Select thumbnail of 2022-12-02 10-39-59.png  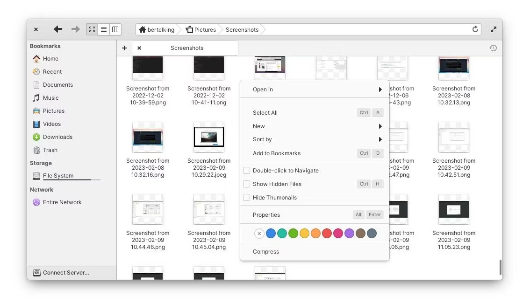click(x=148, y=68)
